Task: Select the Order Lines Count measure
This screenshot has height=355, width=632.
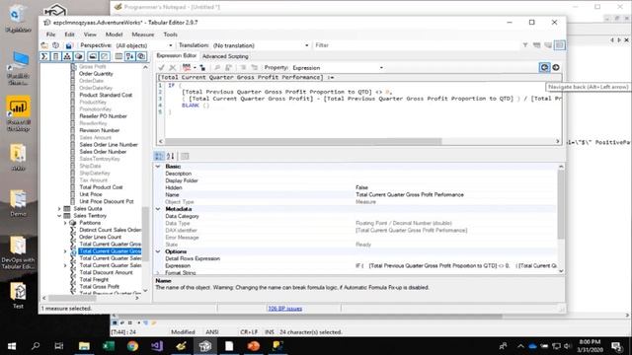Action: coord(100,237)
